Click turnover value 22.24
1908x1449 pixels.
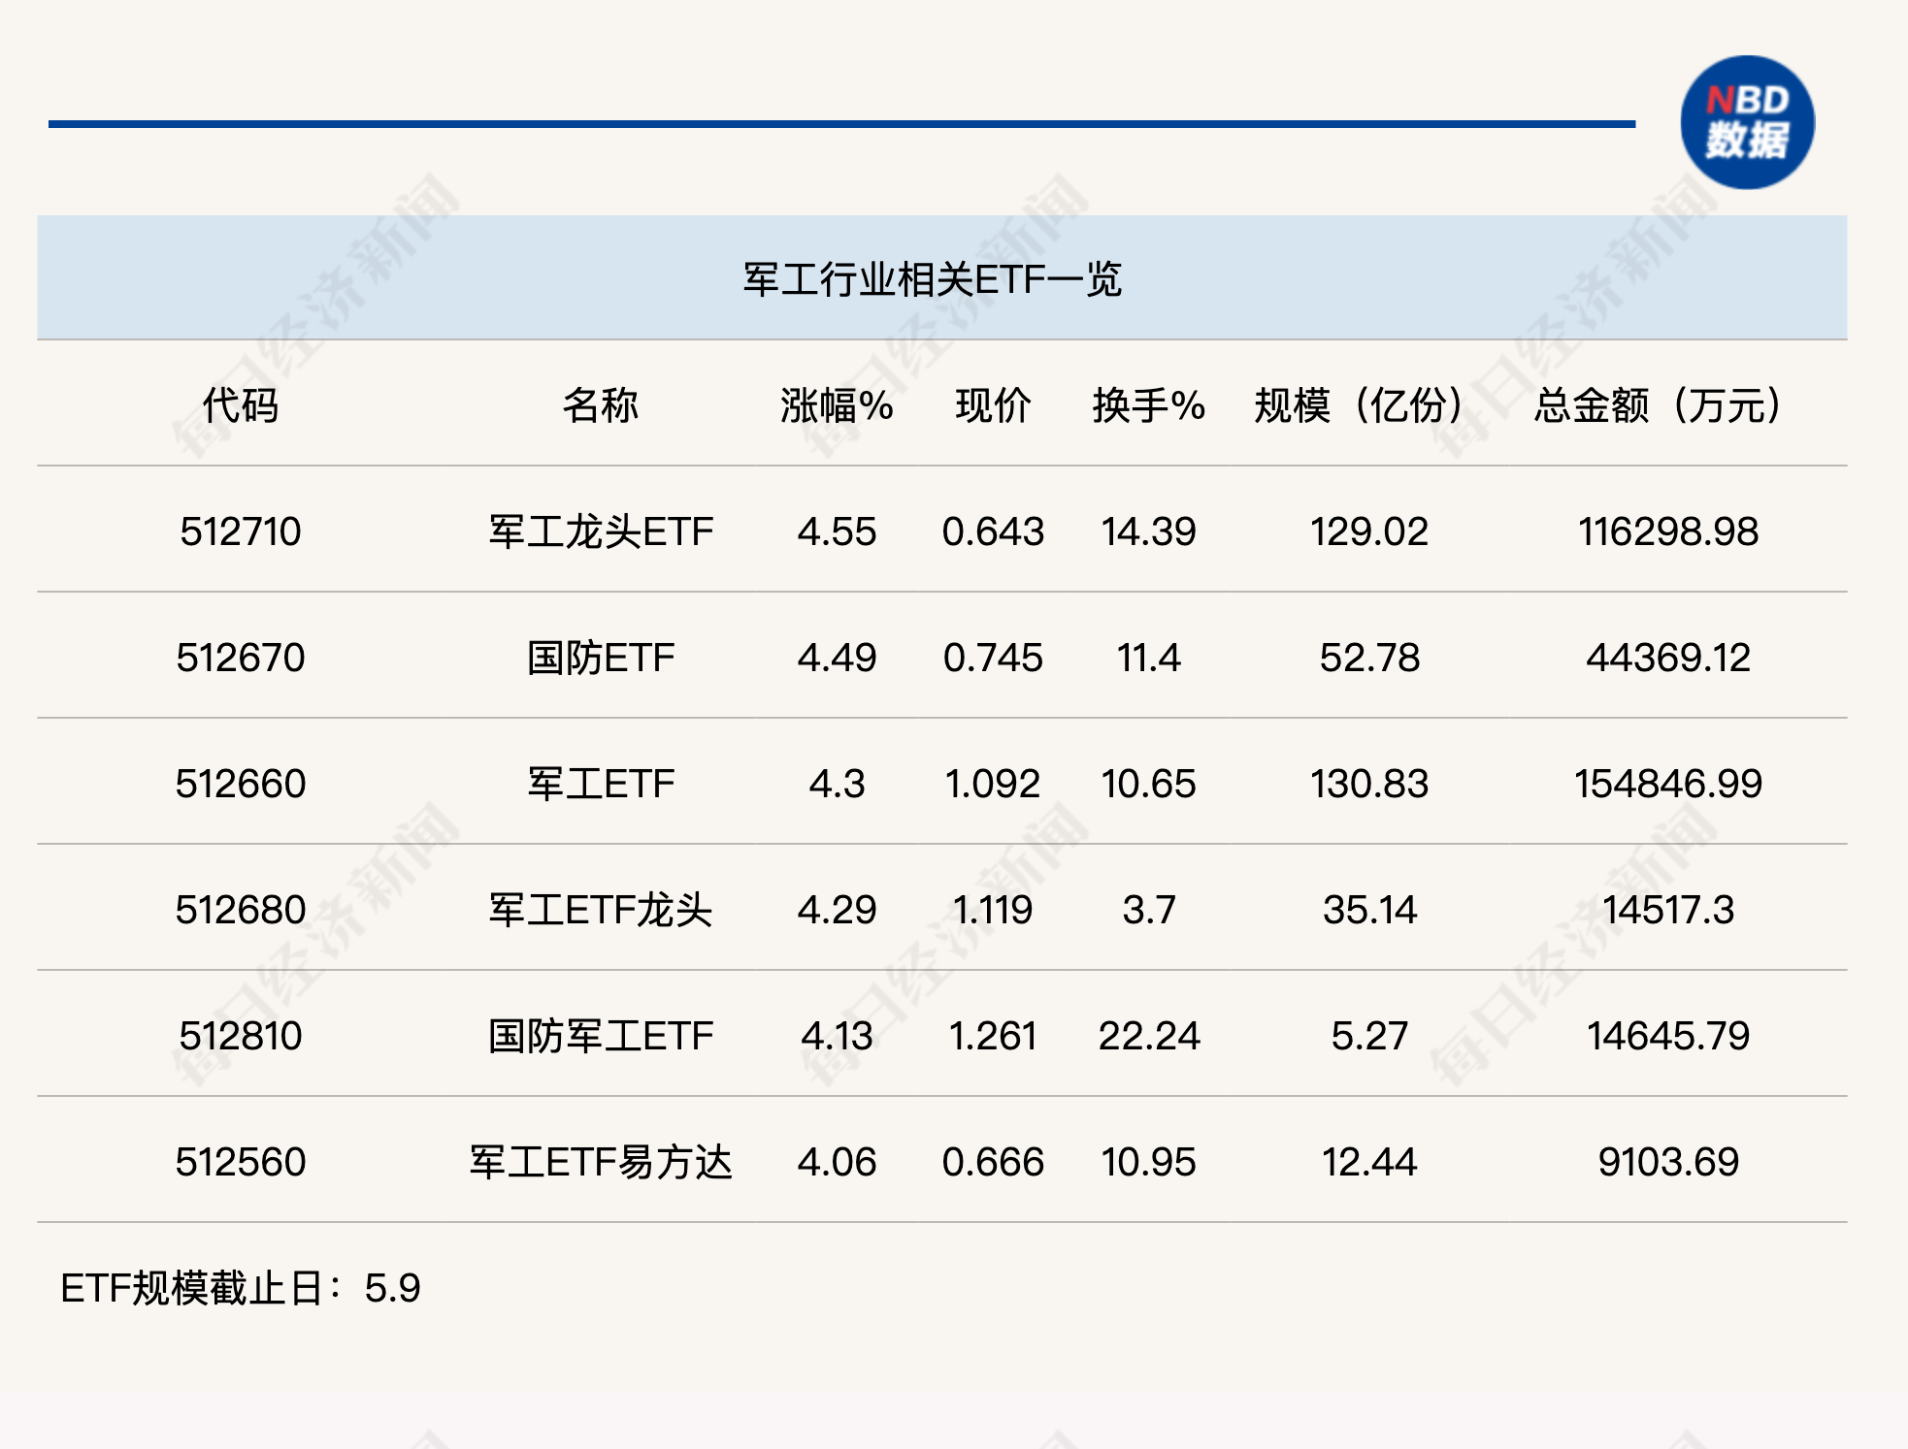(x=1148, y=1036)
